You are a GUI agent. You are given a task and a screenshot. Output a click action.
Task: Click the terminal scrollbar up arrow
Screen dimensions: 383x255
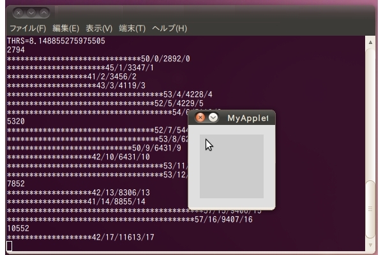click(370, 42)
